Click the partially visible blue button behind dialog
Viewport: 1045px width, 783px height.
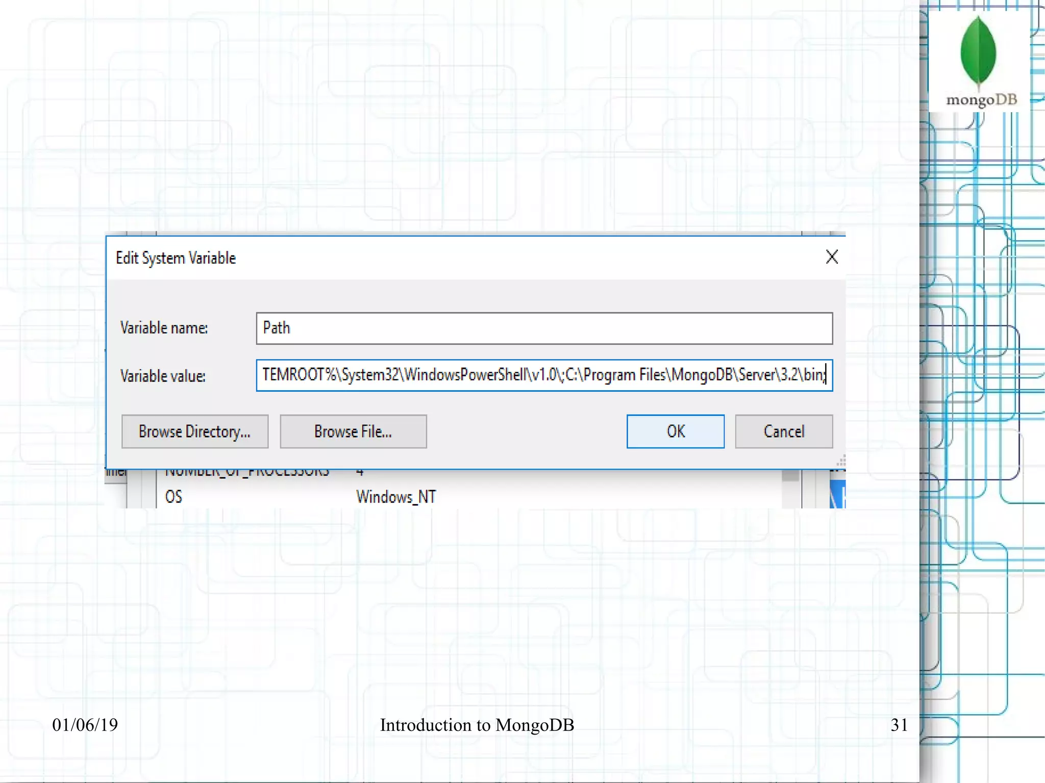[x=837, y=494]
